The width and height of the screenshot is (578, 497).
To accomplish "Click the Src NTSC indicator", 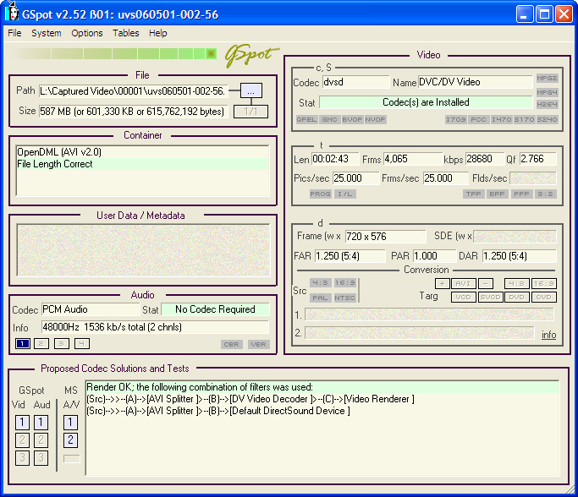I will coord(345,298).
